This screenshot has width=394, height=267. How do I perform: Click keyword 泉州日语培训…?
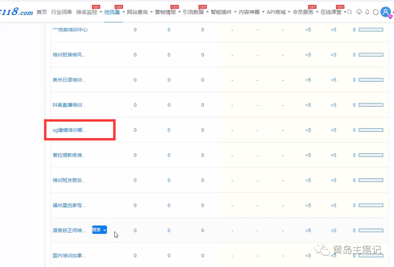pyautogui.click(x=69, y=80)
